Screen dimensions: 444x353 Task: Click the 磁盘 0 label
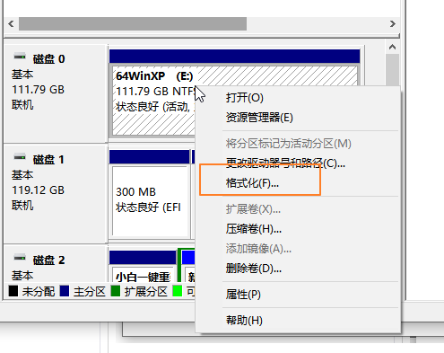click(48, 59)
